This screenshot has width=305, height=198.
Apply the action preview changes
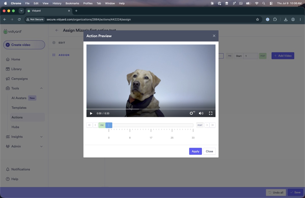point(195,151)
